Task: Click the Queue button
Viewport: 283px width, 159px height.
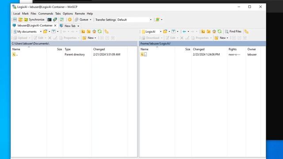Action: click(81, 19)
